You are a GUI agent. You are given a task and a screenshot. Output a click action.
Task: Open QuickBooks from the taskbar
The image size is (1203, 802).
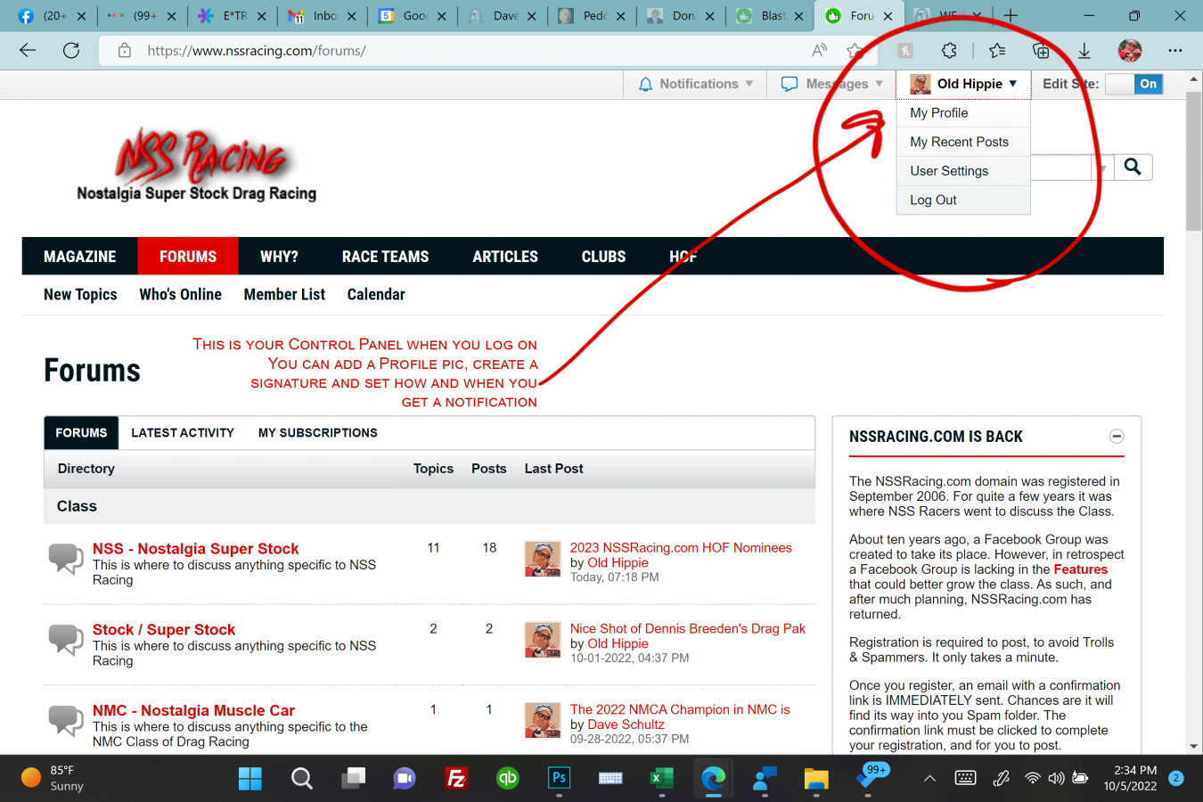(x=508, y=779)
